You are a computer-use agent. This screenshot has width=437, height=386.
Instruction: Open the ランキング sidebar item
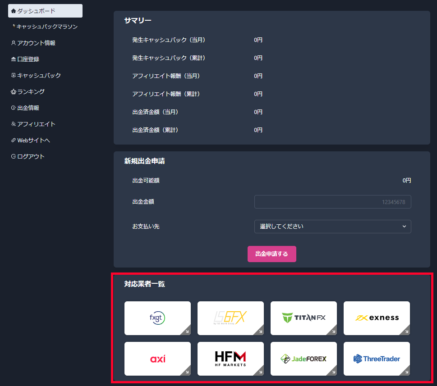[x=31, y=92]
